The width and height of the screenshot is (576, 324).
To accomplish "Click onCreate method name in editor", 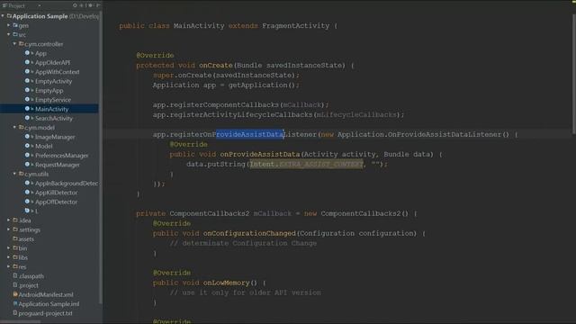I will (216, 66).
